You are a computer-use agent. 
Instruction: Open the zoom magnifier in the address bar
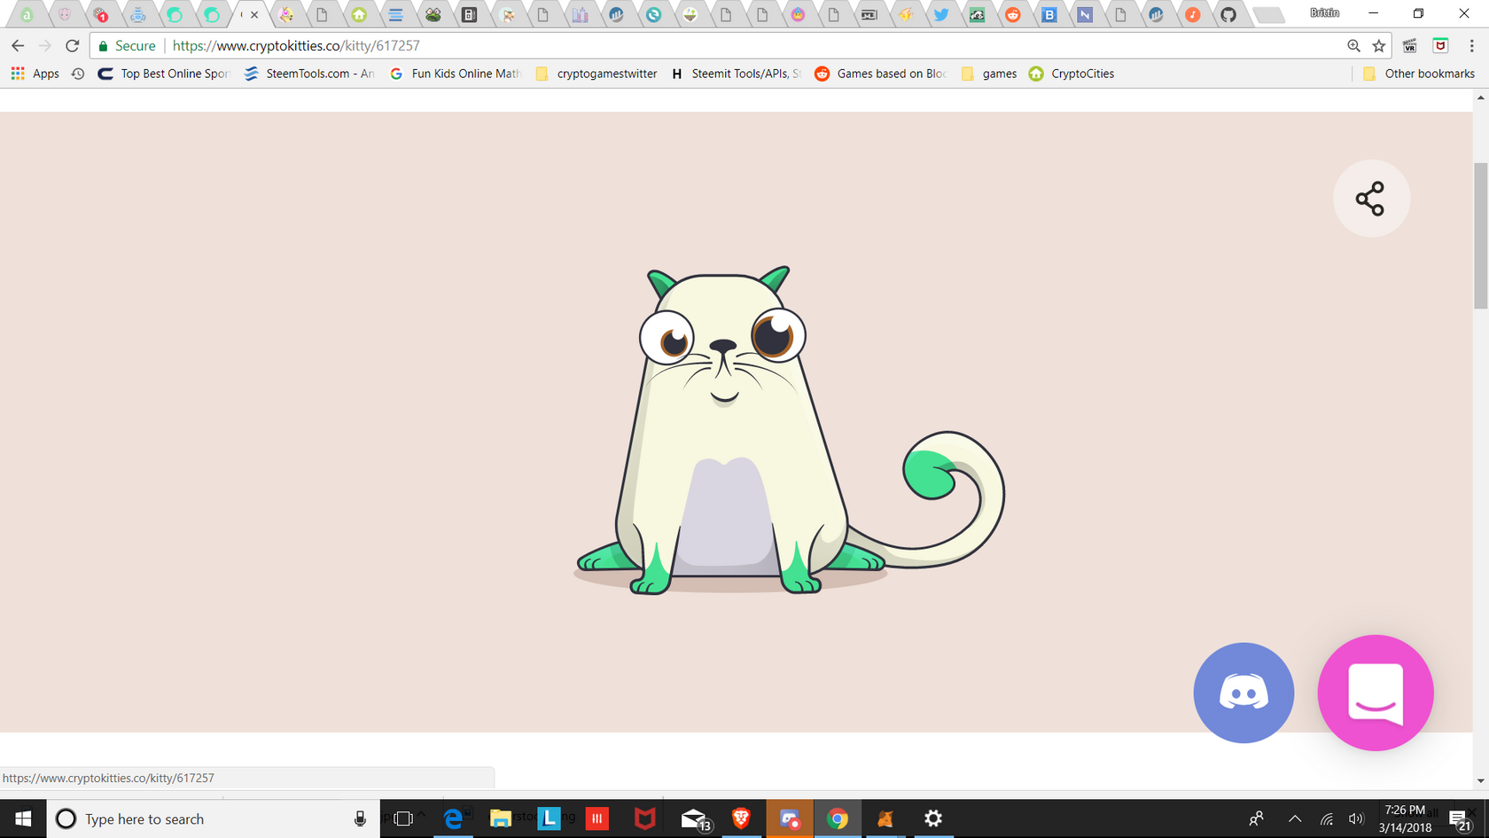[1353, 45]
